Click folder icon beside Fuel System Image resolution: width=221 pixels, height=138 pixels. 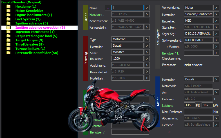9,19
